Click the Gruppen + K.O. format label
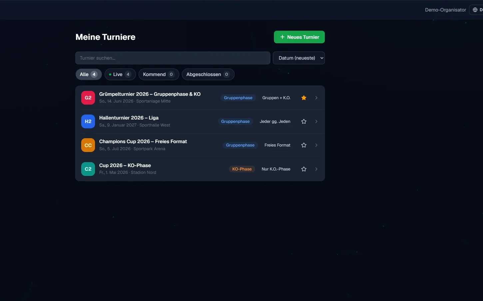This screenshot has height=301, width=483. pos(276,98)
